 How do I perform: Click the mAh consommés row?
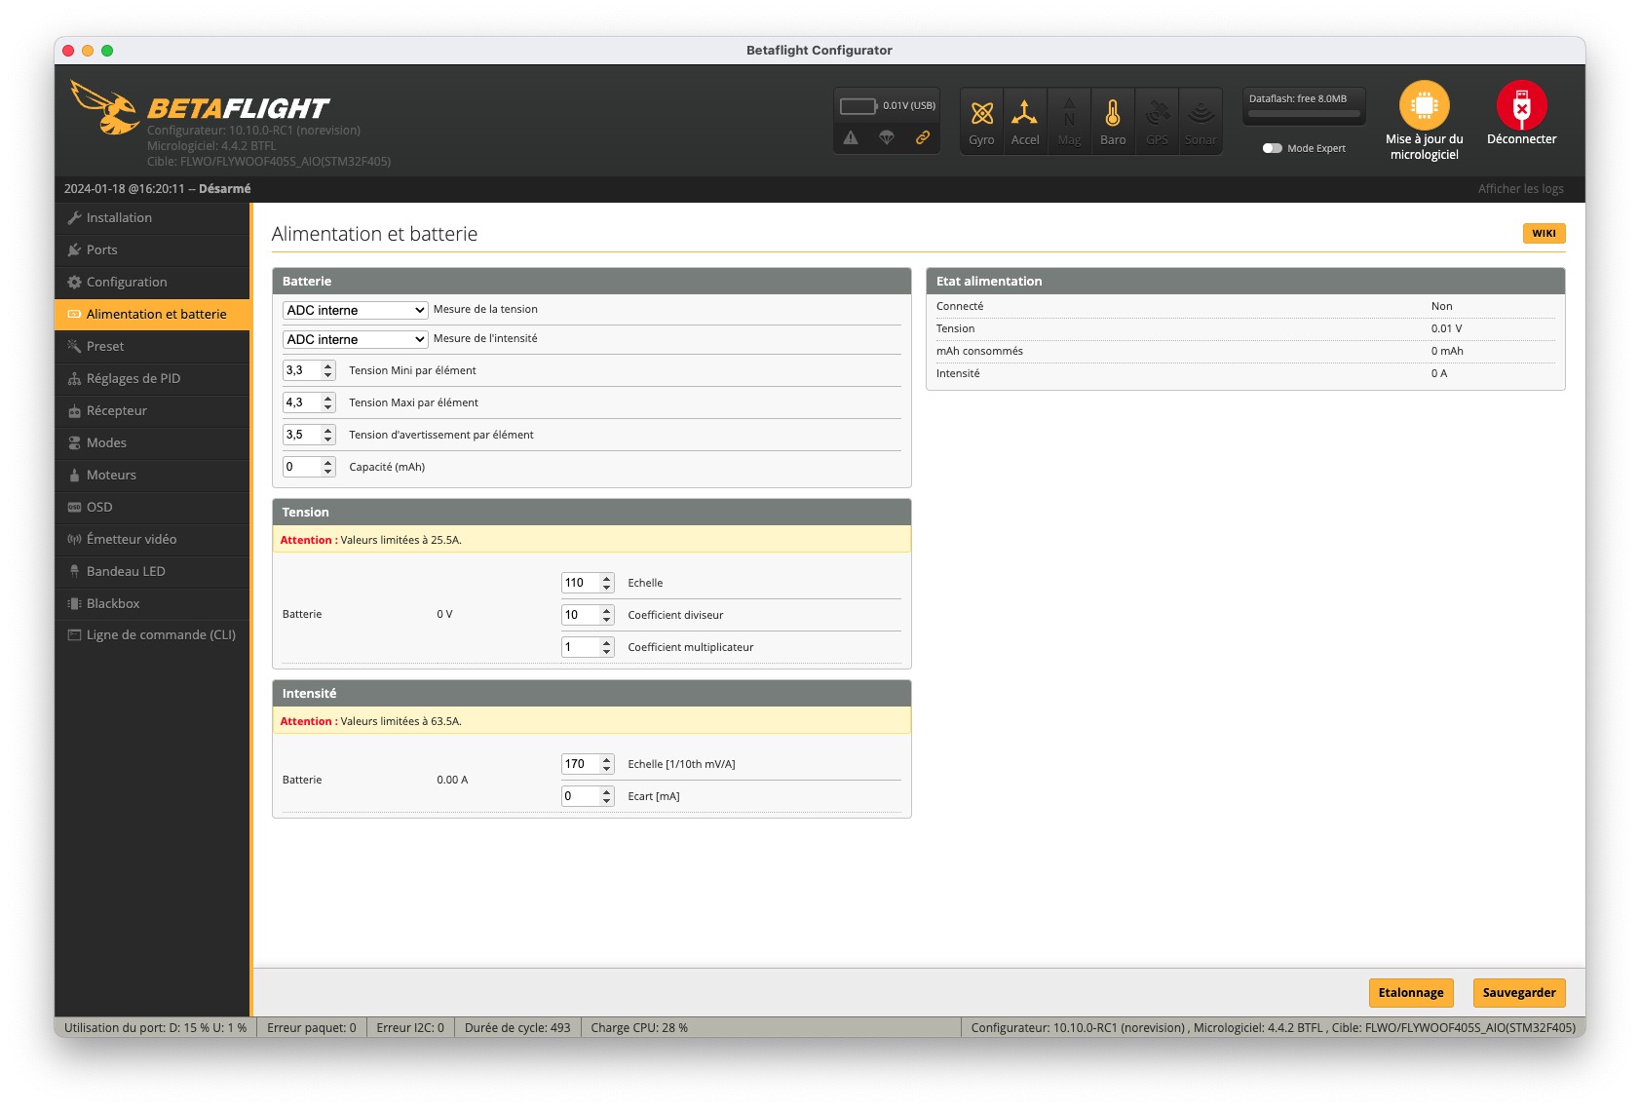(1245, 351)
